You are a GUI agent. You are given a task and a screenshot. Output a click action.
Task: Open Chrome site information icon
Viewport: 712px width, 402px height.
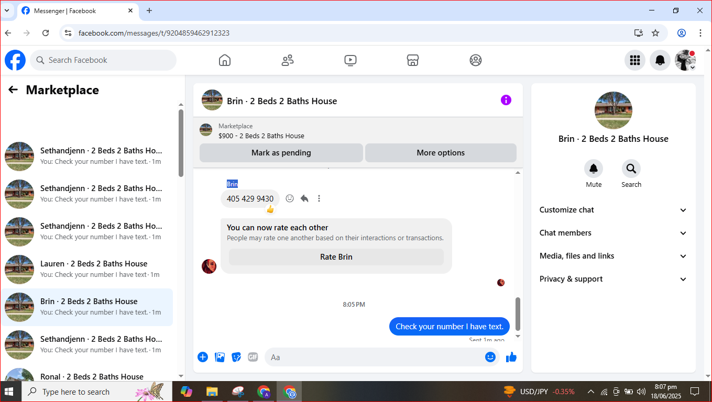68,33
